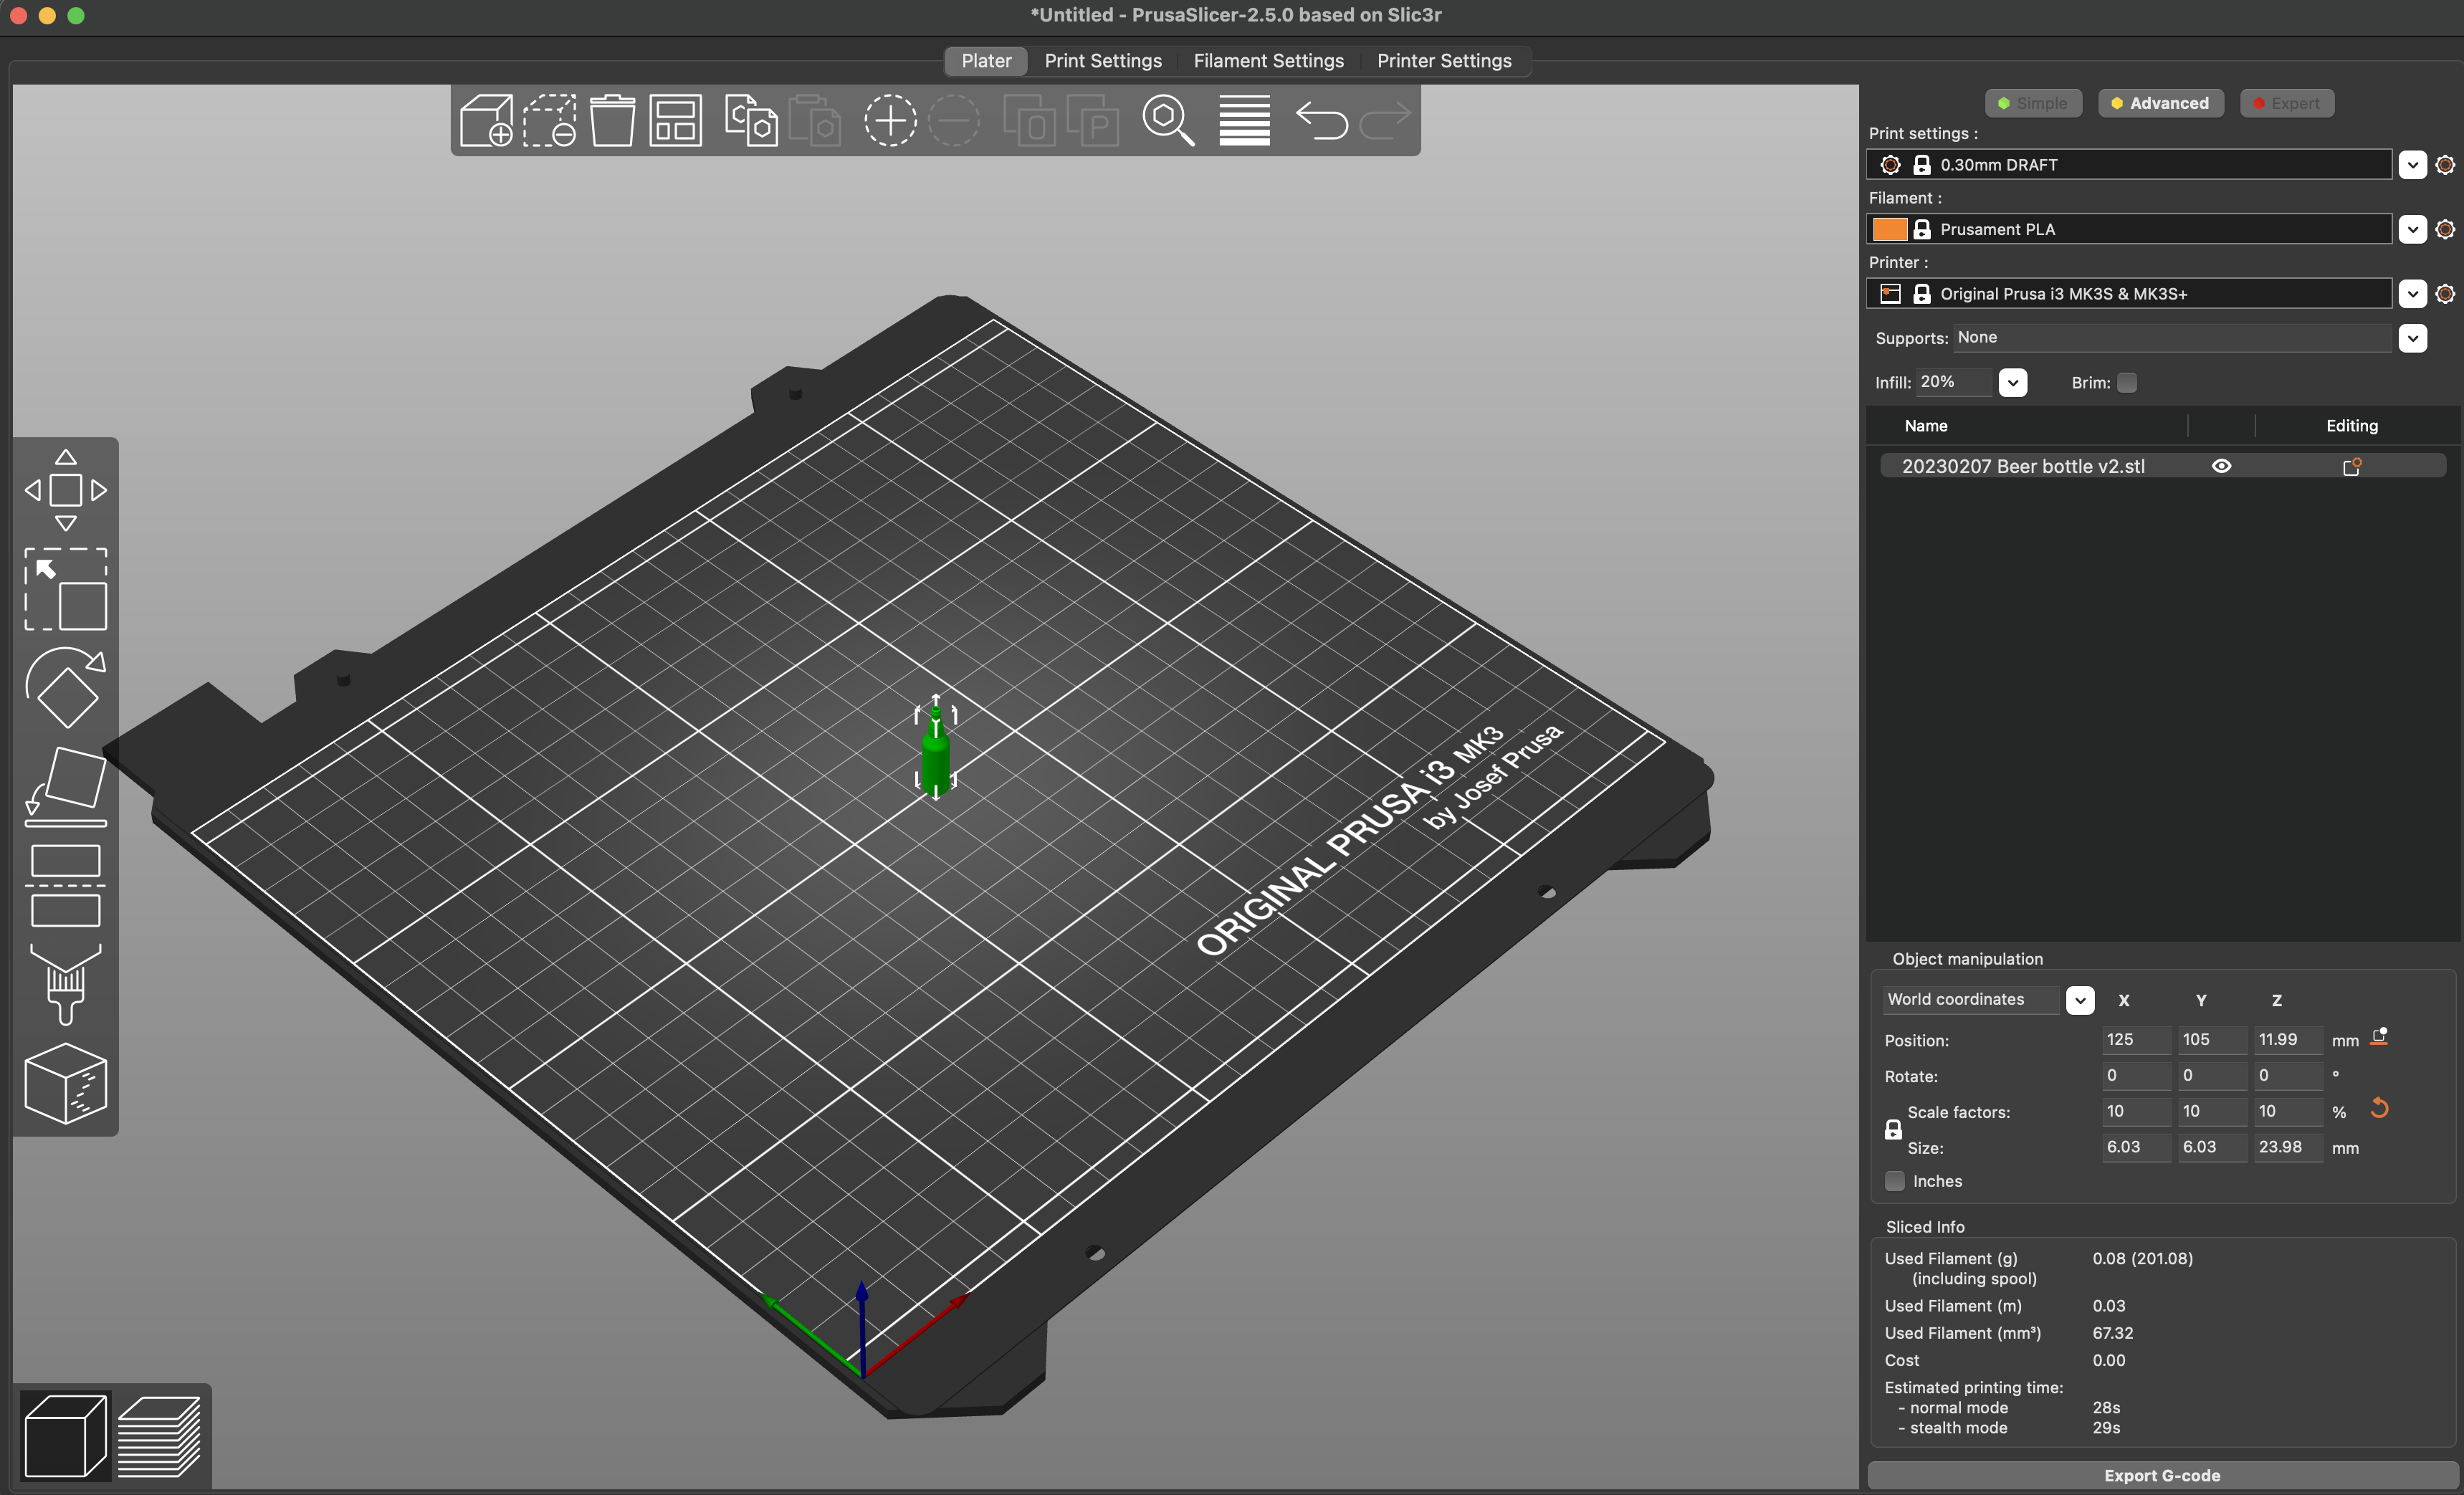
Task: Select the Place on face tool
Action: click(x=66, y=786)
